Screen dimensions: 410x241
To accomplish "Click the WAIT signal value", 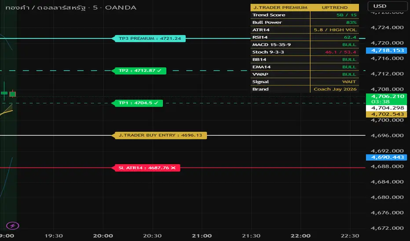I will 349,82.
